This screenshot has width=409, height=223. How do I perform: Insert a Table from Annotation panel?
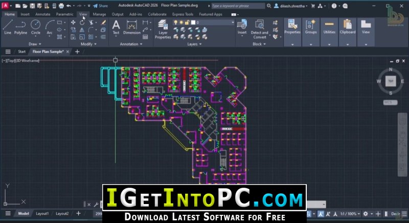point(145,37)
